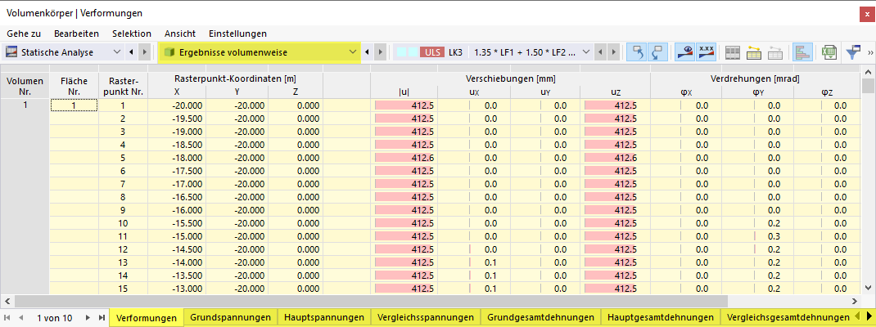Switch to the Hauptspannungen tab
The width and height of the screenshot is (876, 327).
click(x=324, y=317)
